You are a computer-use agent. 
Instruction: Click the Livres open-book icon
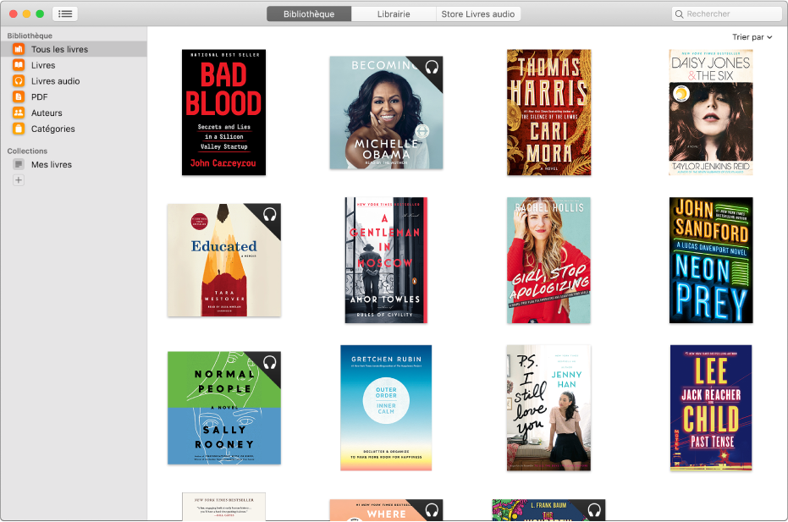click(x=19, y=65)
